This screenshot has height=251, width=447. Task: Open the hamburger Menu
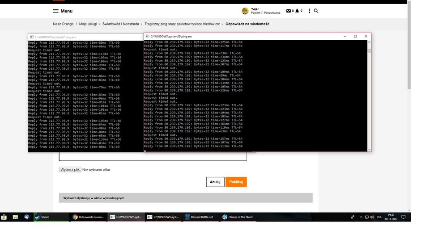(x=62, y=11)
